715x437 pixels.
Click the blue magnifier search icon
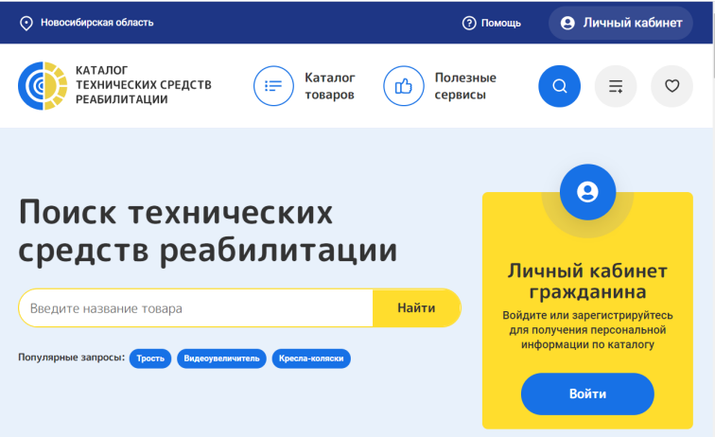point(559,86)
